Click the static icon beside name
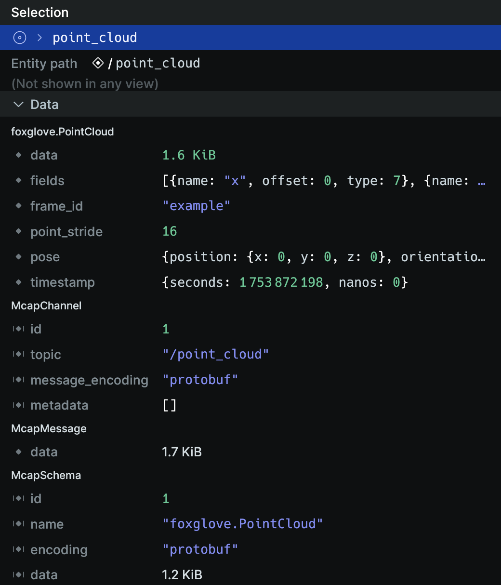 pyautogui.click(x=19, y=524)
